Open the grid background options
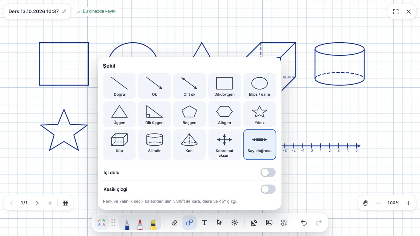This screenshot has width=420, height=236. (x=65, y=203)
